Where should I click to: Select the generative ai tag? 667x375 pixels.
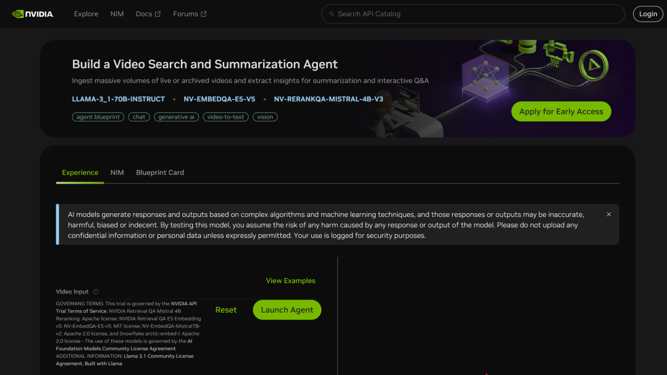click(x=176, y=117)
